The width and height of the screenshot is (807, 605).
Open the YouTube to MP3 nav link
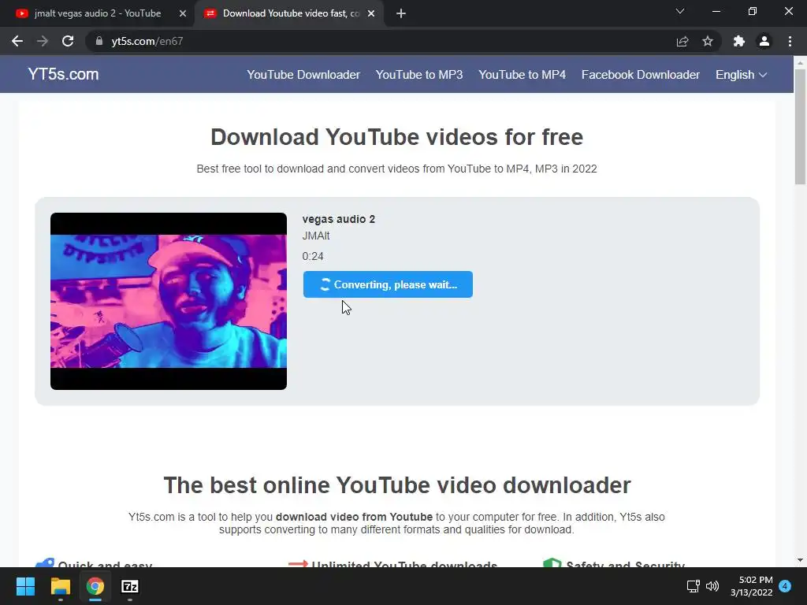tap(419, 75)
